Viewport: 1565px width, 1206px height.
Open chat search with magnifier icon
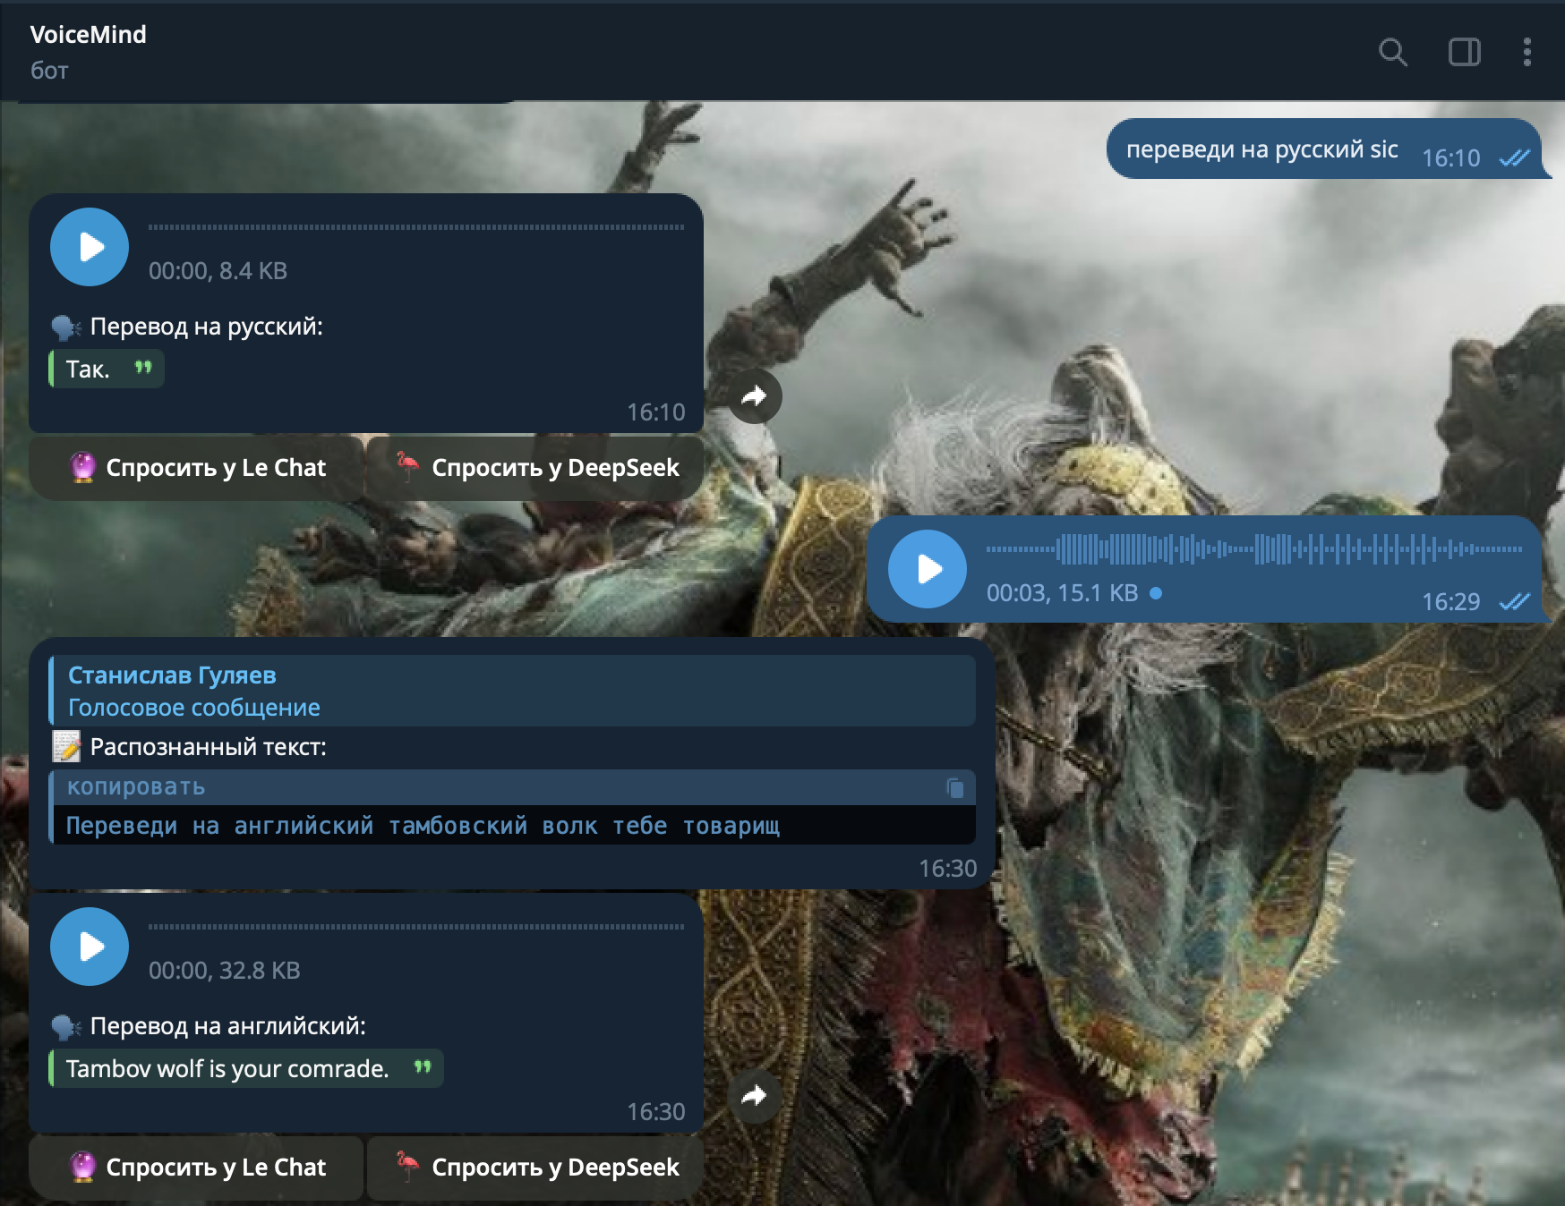tap(1392, 52)
